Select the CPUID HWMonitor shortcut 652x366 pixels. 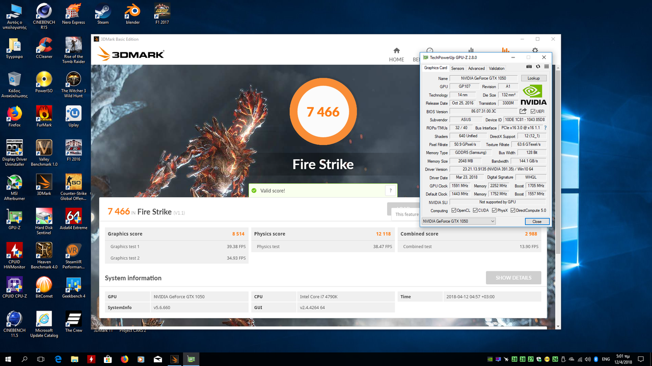14,256
